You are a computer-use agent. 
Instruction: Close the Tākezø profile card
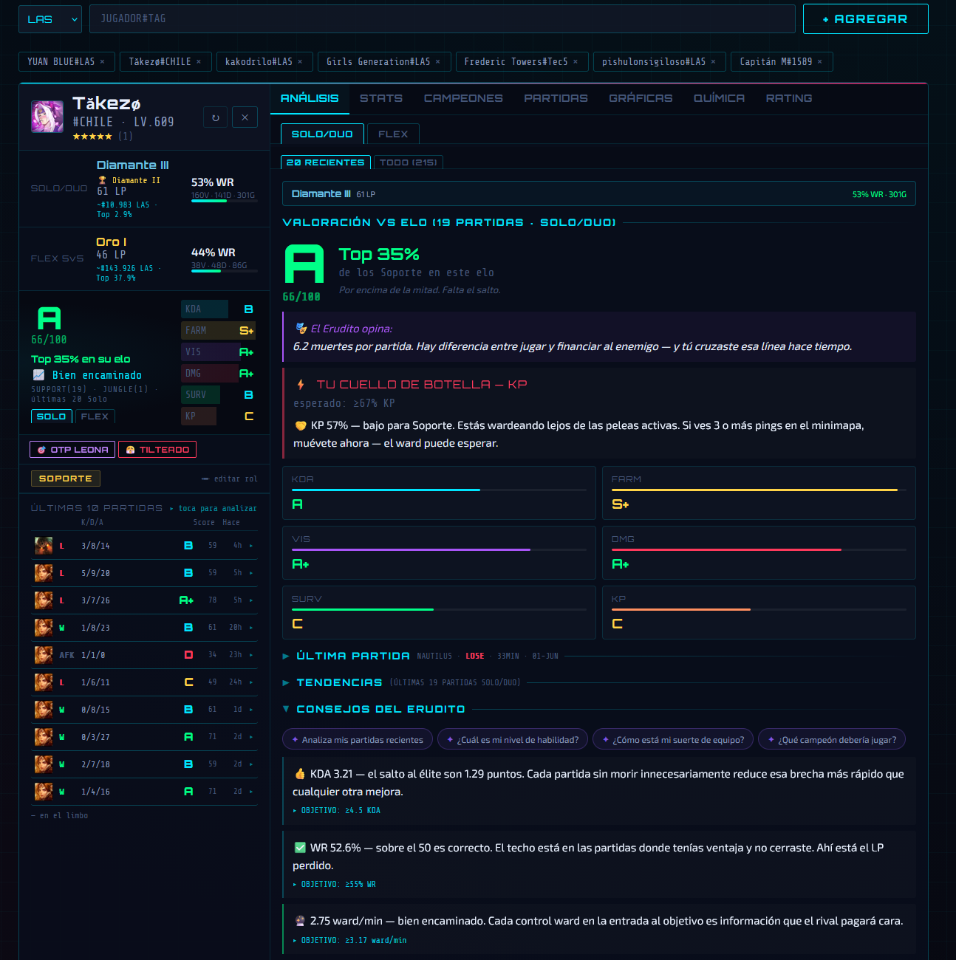[x=245, y=117]
